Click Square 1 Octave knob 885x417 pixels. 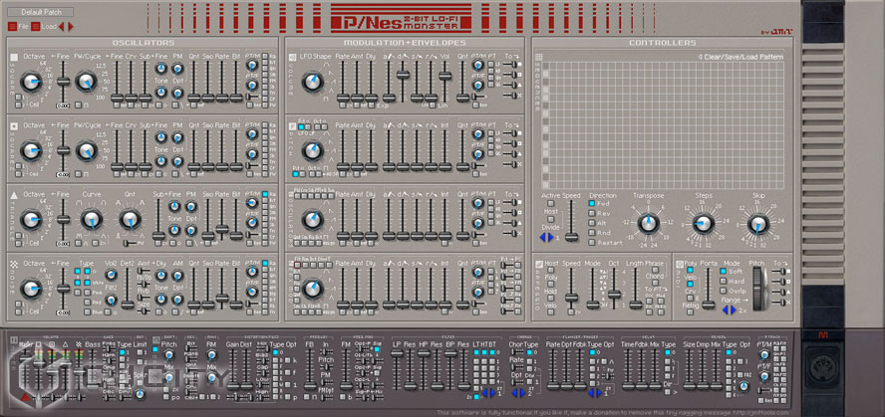click(x=31, y=83)
